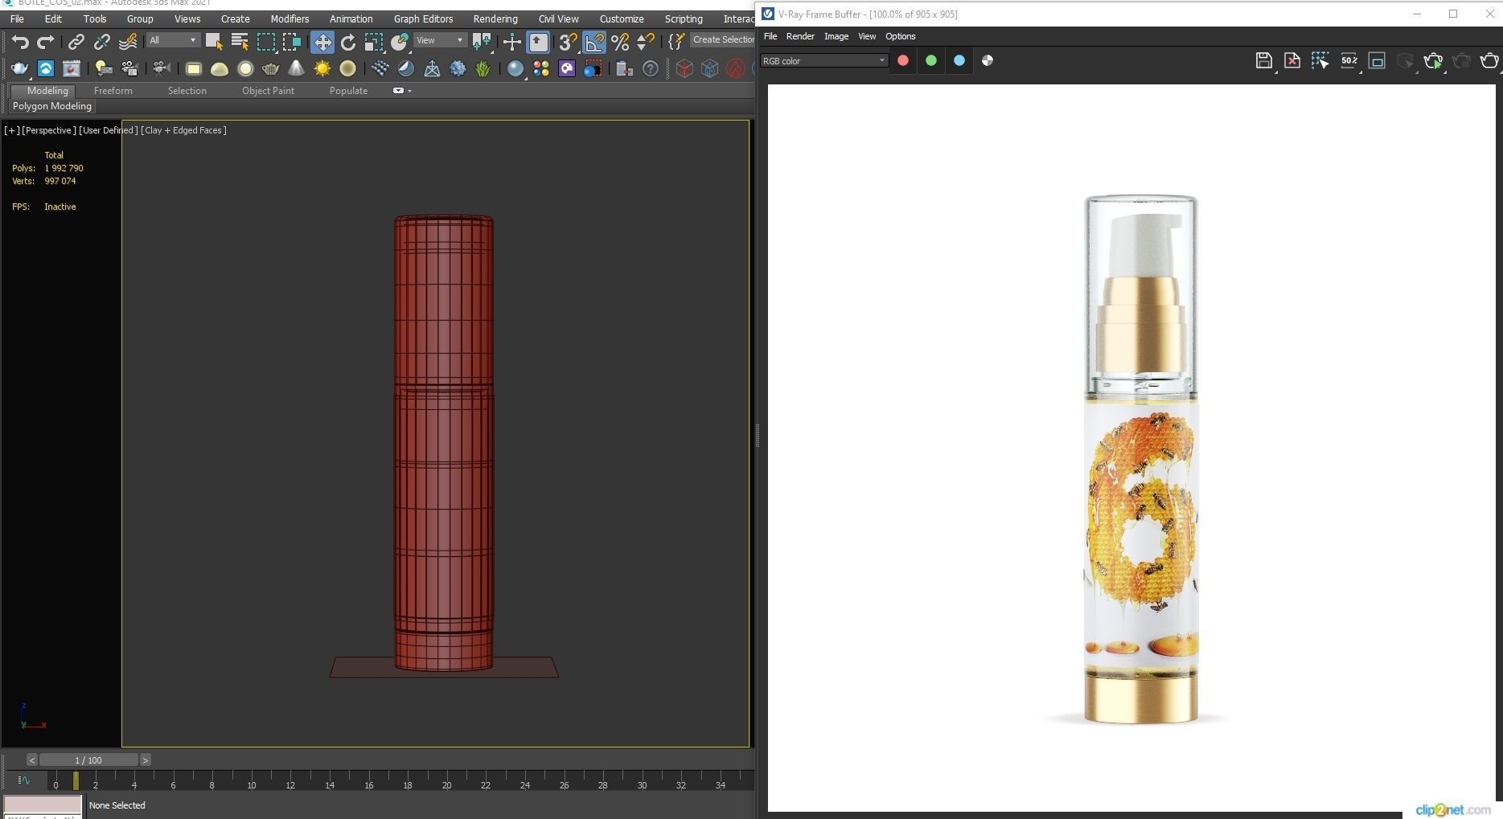Click the Unlink Selection icon

coord(102,42)
